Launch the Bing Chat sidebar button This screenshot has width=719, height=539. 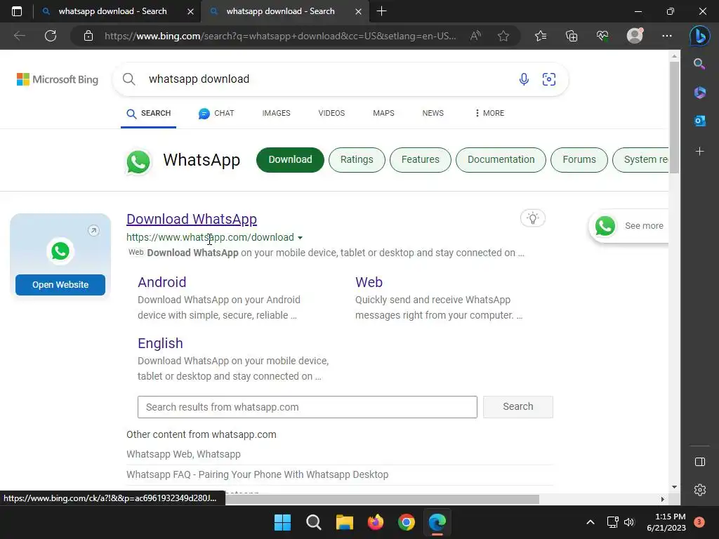(700, 36)
